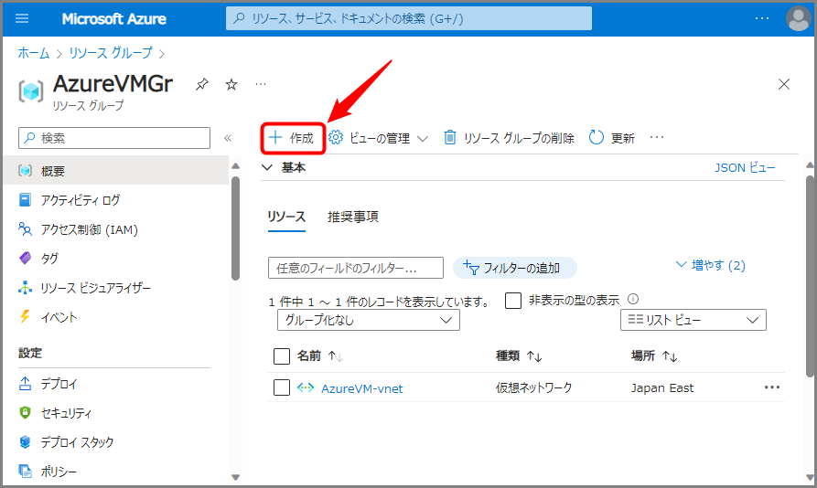The image size is (817, 488).
Task: Click the info icon beside 非表示の型の表示
Action: (x=633, y=299)
